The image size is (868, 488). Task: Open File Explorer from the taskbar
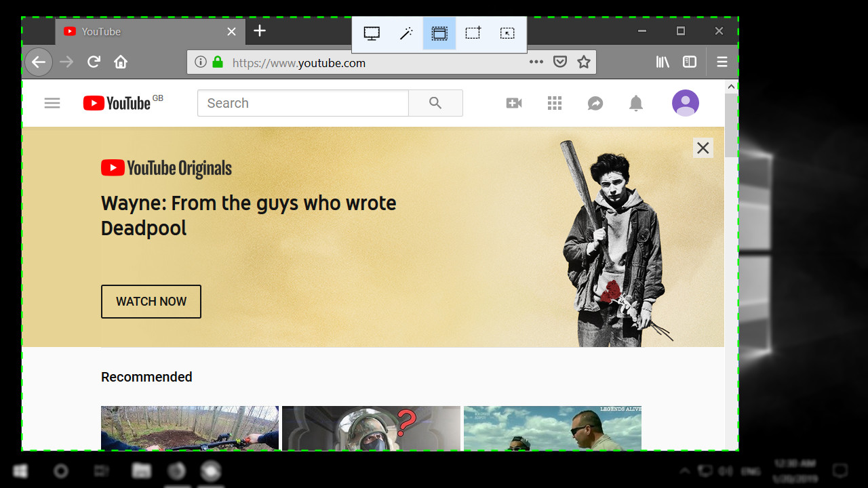[141, 471]
